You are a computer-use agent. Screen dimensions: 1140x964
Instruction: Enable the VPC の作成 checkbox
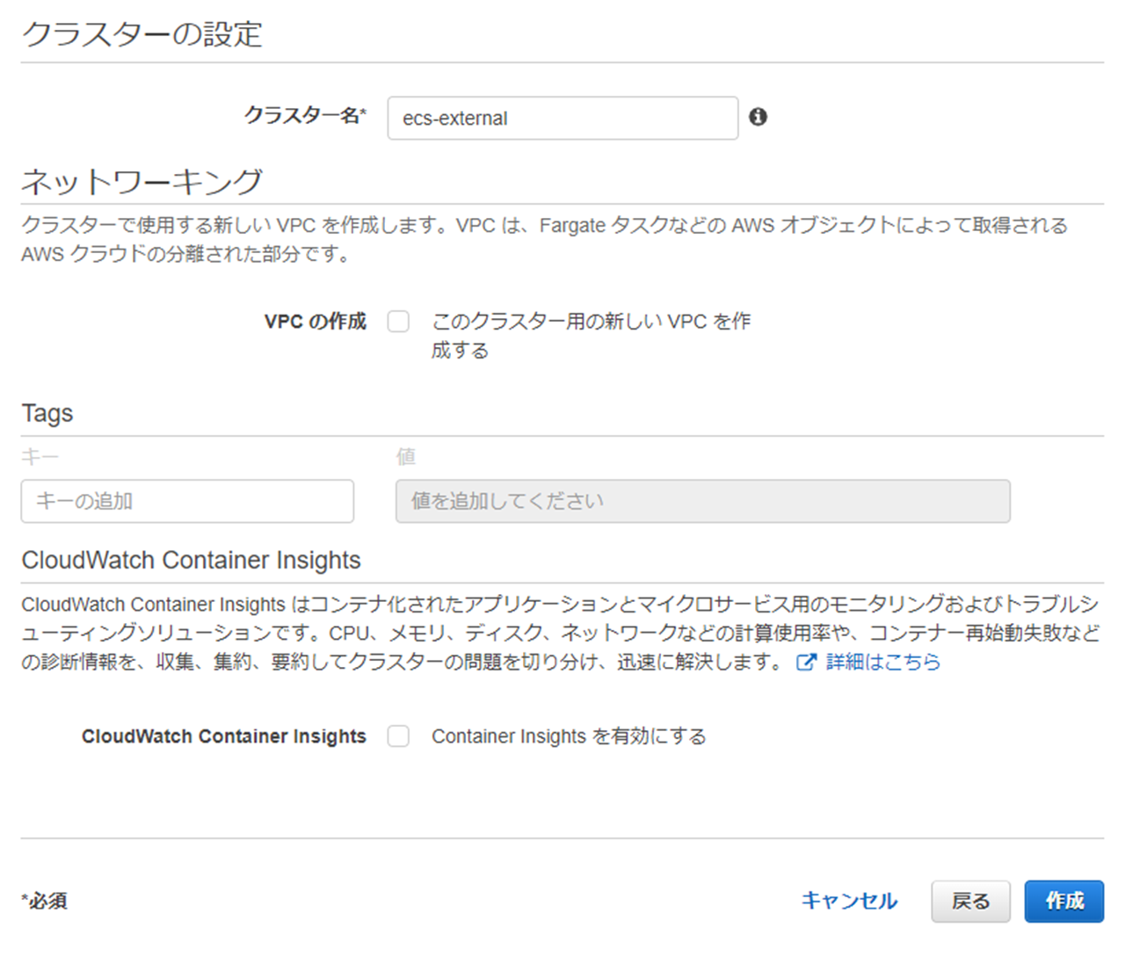tap(398, 322)
